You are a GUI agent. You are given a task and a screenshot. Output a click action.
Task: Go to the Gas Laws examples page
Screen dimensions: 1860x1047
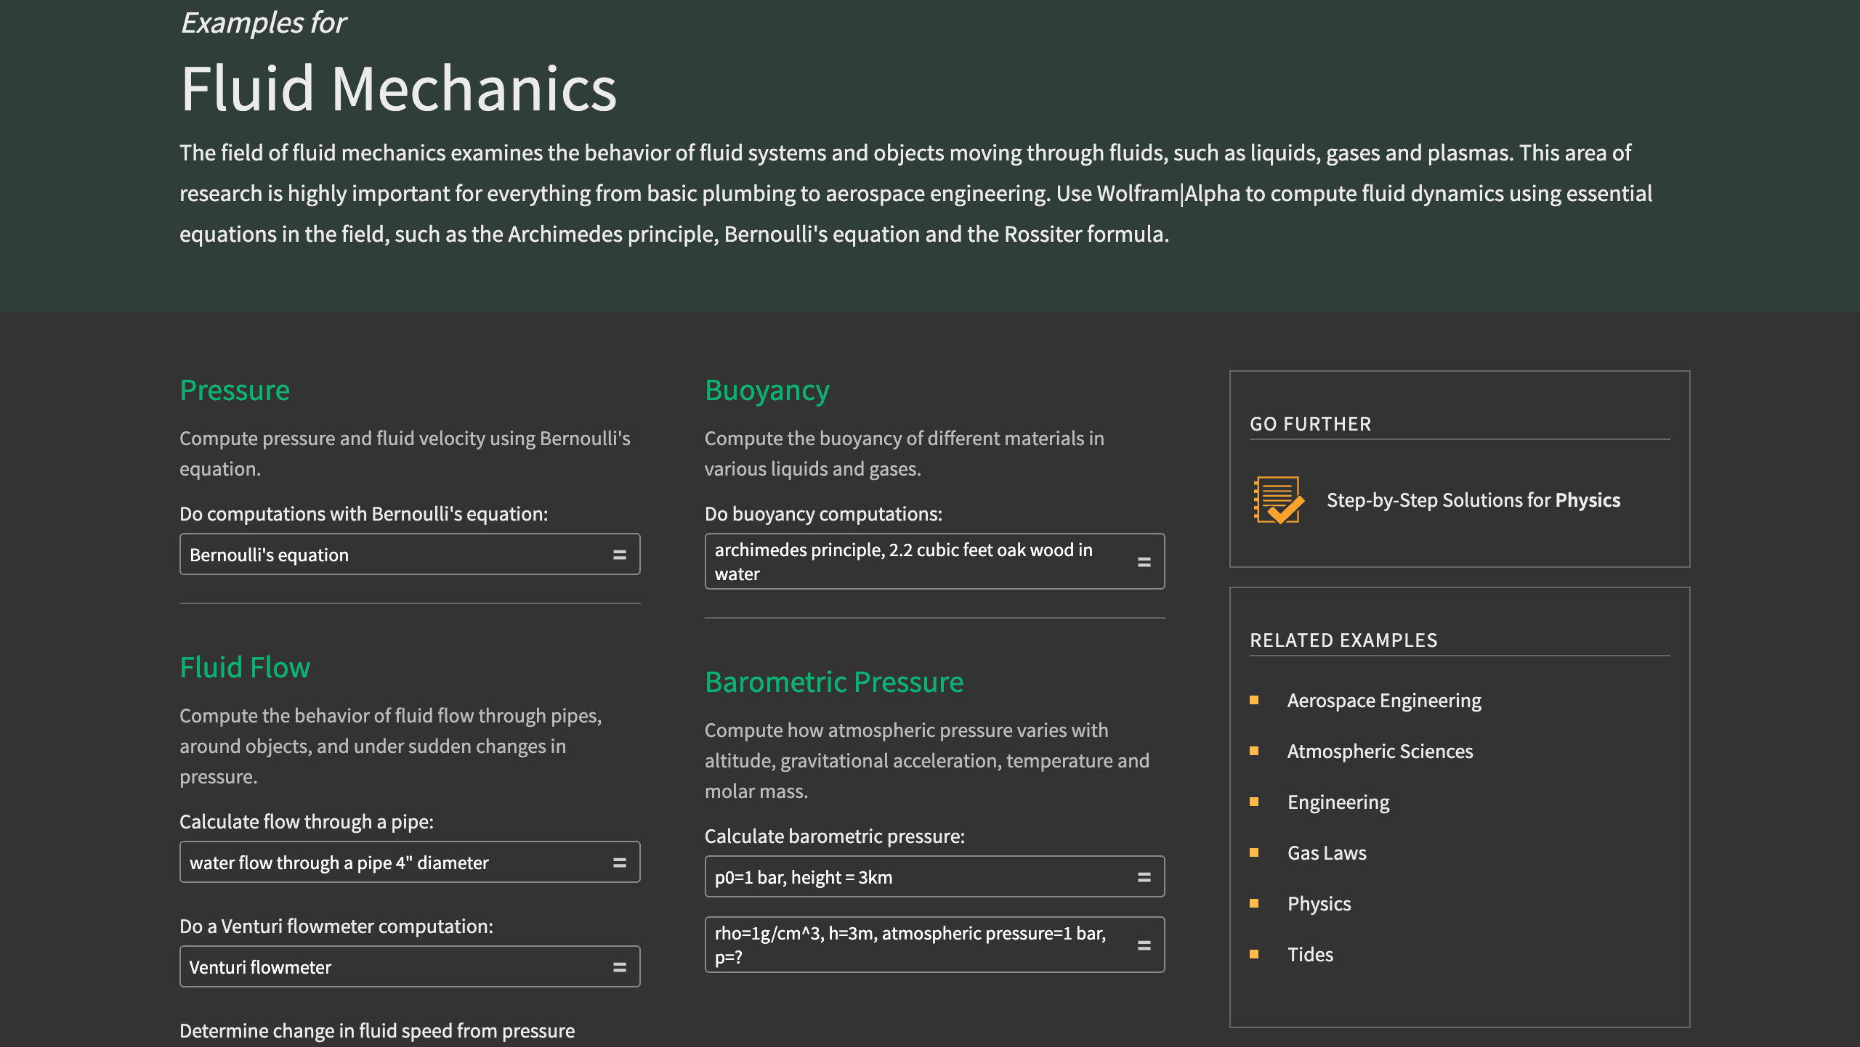click(1326, 852)
